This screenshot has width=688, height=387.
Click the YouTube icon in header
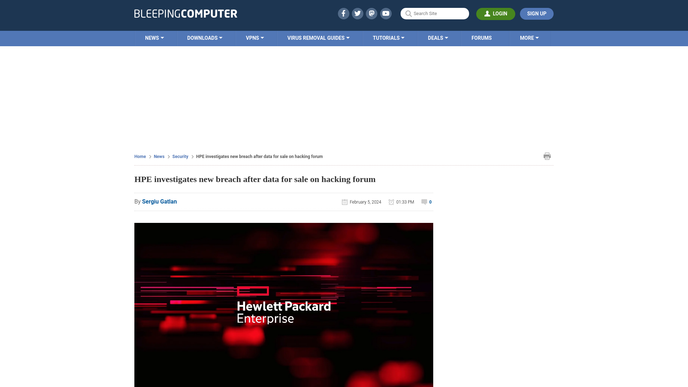click(x=386, y=13)
